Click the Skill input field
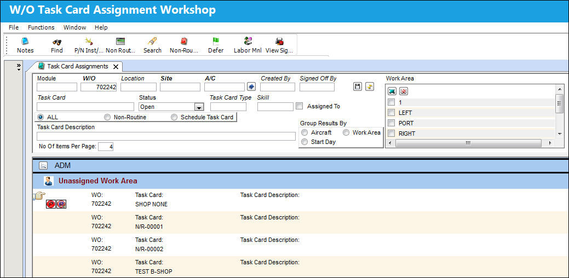Viewport: 569px width, 278px height. [x=275, y=107]
